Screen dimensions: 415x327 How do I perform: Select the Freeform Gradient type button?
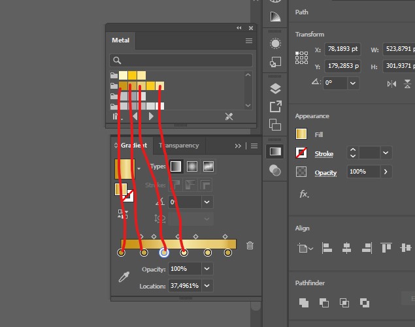[x=208, y=166]
